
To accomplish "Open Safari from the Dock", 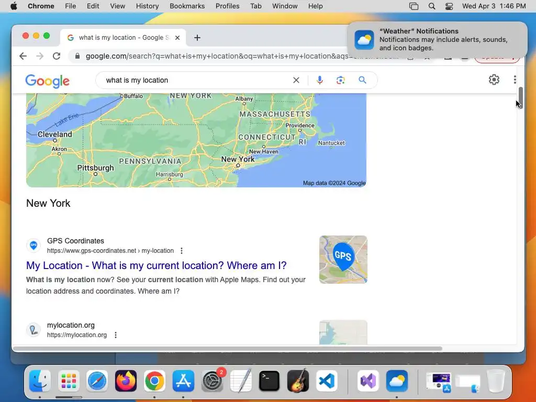I will 97,381.
